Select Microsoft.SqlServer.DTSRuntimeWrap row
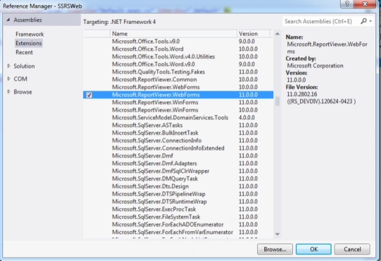Image resolution: width=381 pixels, height=261 pixels. 178,201
